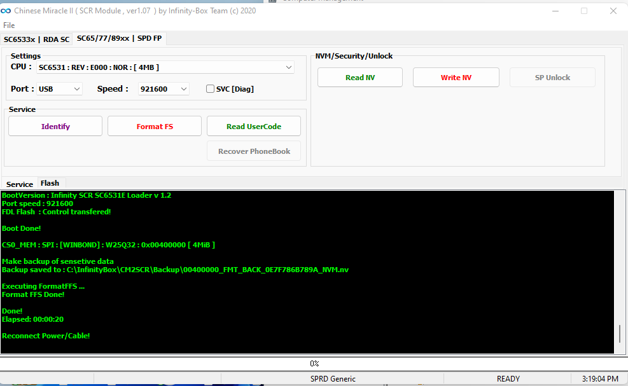Viewport: 628px width, 386px height.
Task: Switch to the Flash tab
Action: point(50,183)
